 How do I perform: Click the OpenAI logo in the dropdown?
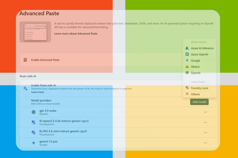point(187,73)
